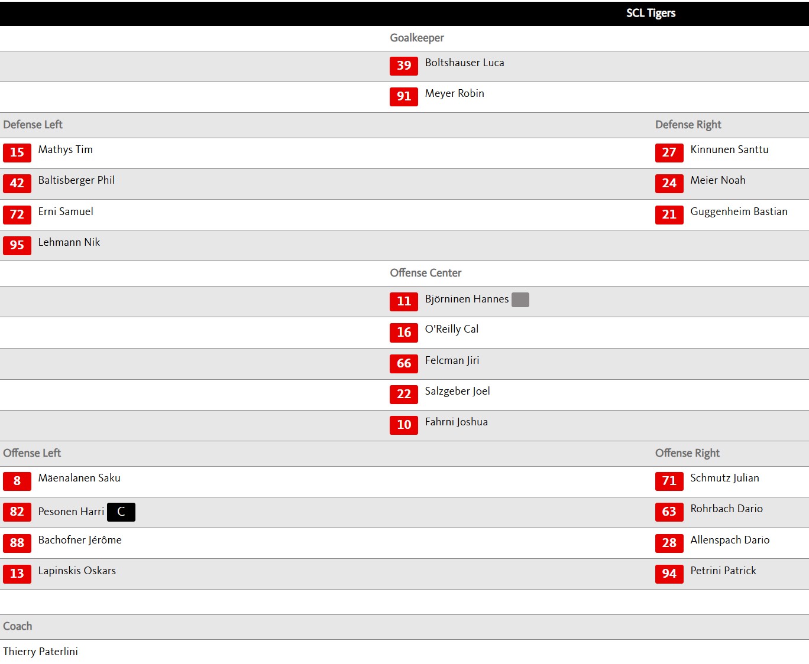Click the number 91 badge for Meyer Robin
Viewport: 809px width, 664px height.
pyautogui.click(x=404, y=96)
